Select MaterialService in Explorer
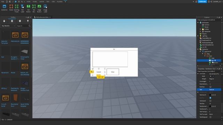The width and height of the screenshot is (223, 125). (207, 38)
